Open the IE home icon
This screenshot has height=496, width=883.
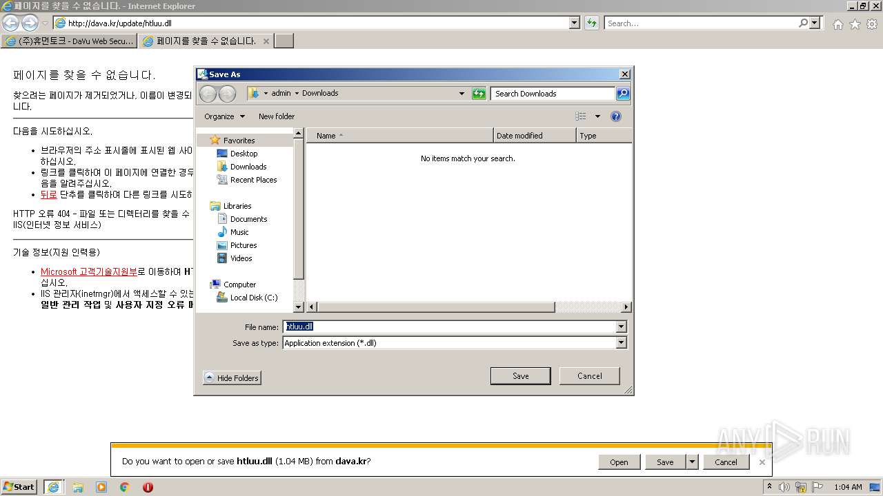837,24
